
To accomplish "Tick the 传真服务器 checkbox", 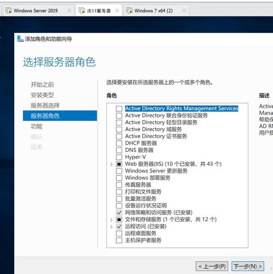I will click(x=119, y=185).
